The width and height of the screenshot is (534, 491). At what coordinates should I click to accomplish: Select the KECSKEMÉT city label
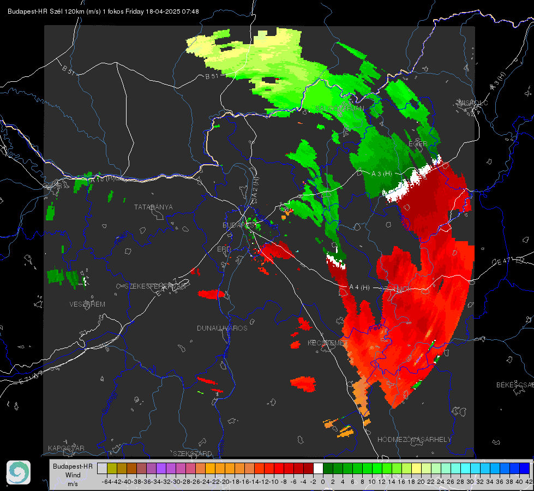(x=328, y=343)
